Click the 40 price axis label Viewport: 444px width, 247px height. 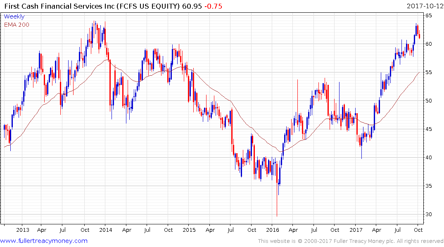point(429,158)
